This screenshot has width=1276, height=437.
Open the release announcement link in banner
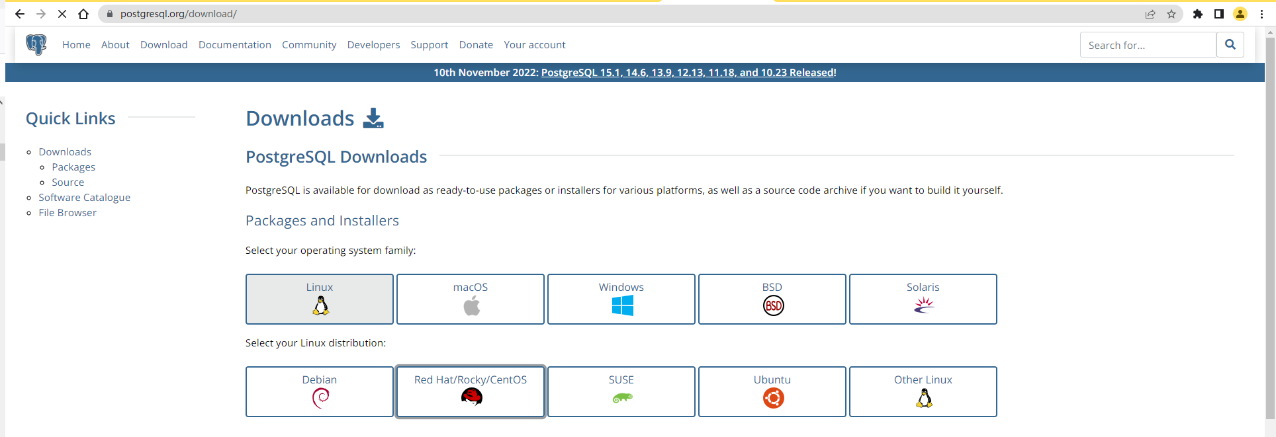point(688,73)
